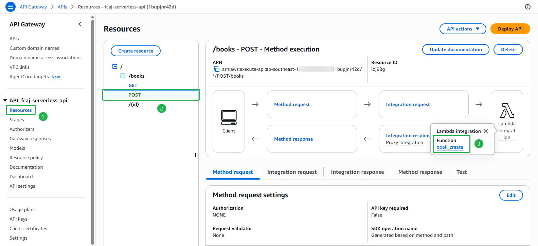Open Client certificates in sidebar
The width and height of the screenshot is (538, 246).
(x=28, y=228)
